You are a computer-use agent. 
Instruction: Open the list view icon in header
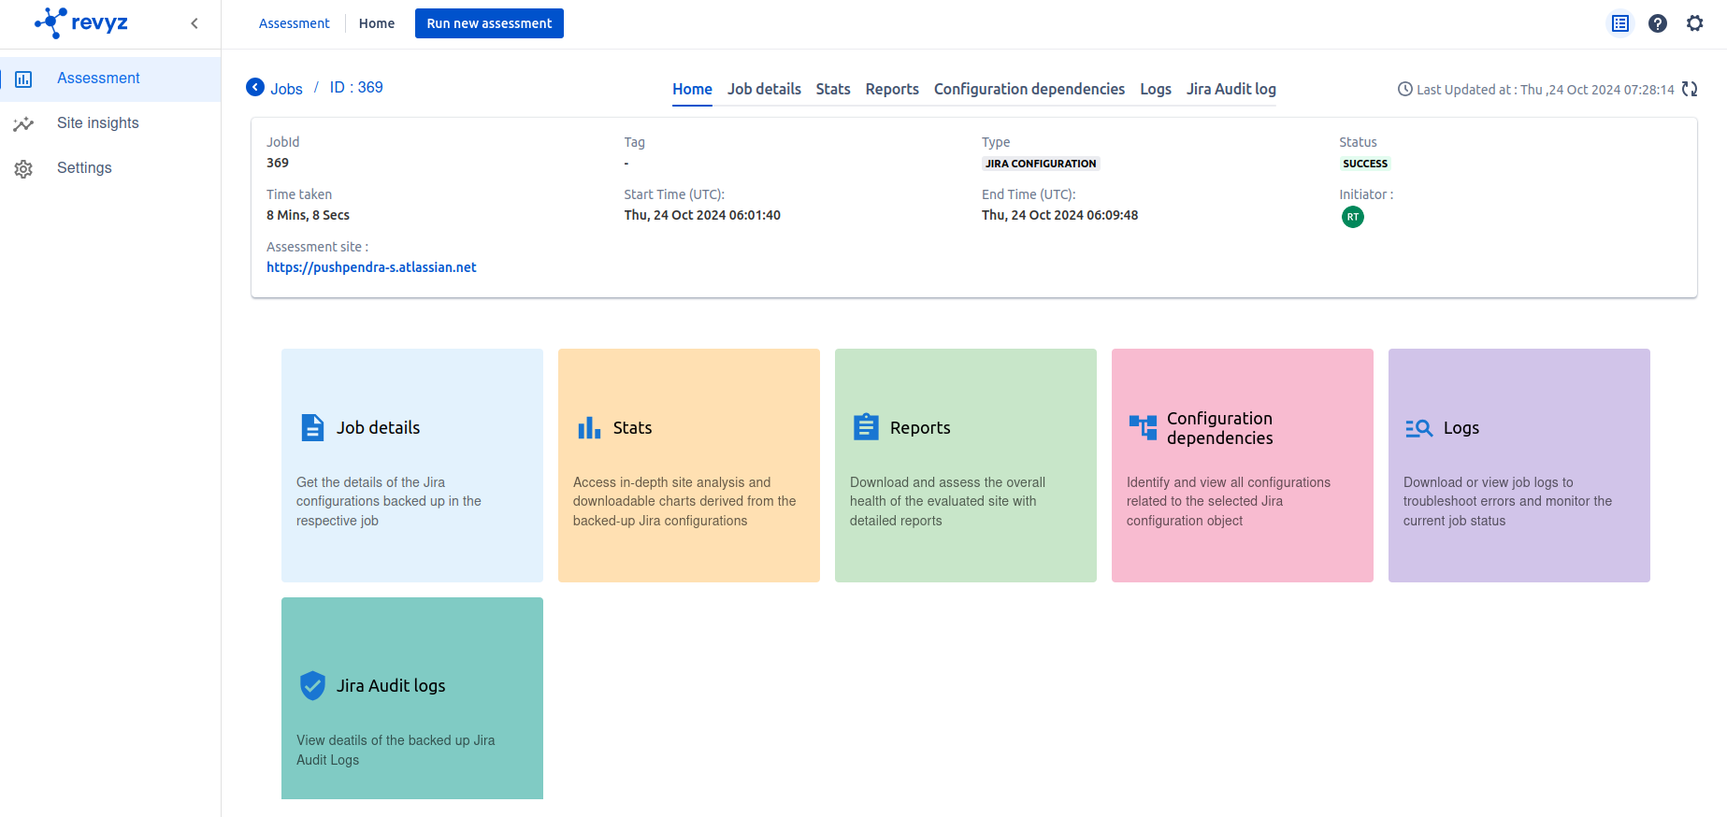tap(1620, 23)
